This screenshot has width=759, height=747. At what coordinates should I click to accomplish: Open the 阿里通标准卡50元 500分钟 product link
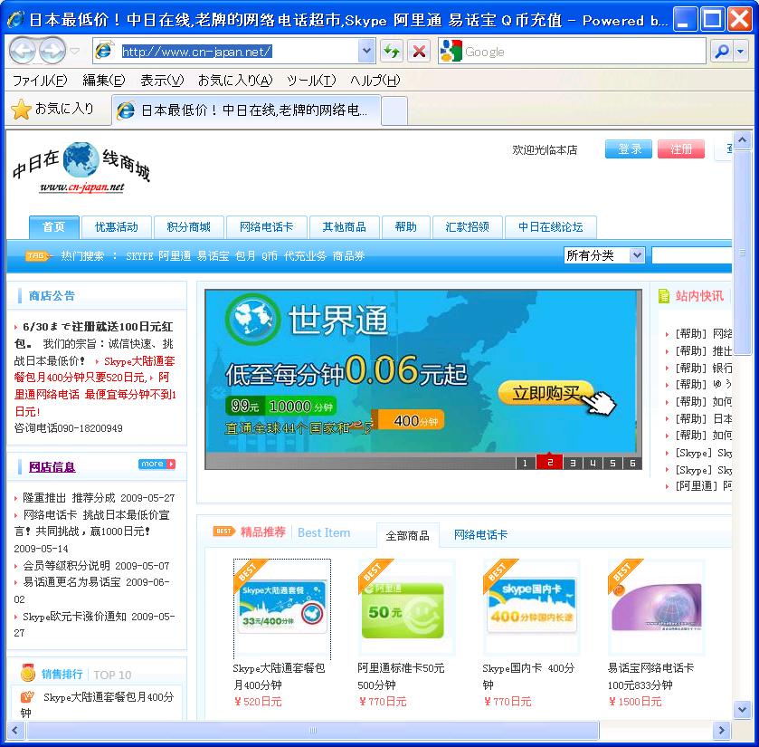tap(401, 676)
